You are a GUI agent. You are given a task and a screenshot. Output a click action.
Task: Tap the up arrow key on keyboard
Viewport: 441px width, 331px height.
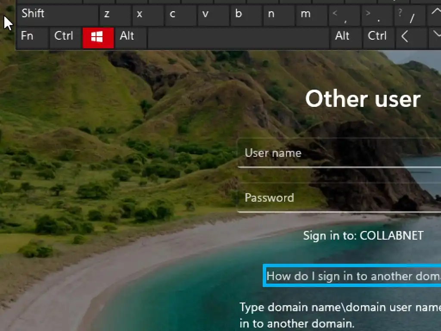435,16
